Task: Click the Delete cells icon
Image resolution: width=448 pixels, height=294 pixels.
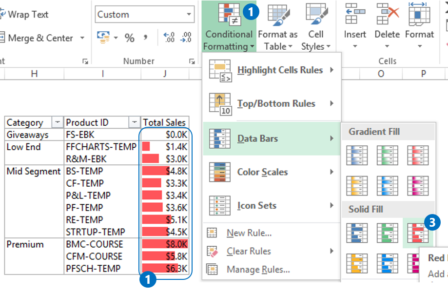Action: (388, 14)
